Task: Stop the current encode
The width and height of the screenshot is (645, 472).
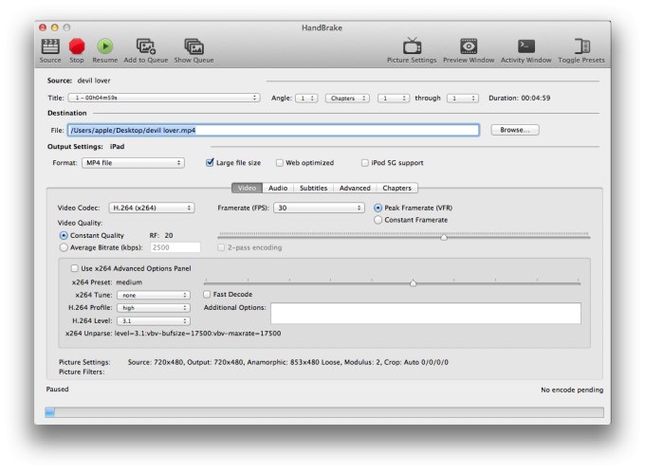Action: point(77,50)
